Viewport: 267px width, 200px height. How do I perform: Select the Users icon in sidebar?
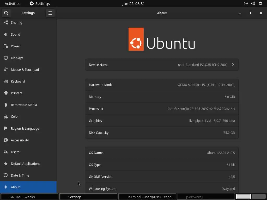click(x=6, y=152)
